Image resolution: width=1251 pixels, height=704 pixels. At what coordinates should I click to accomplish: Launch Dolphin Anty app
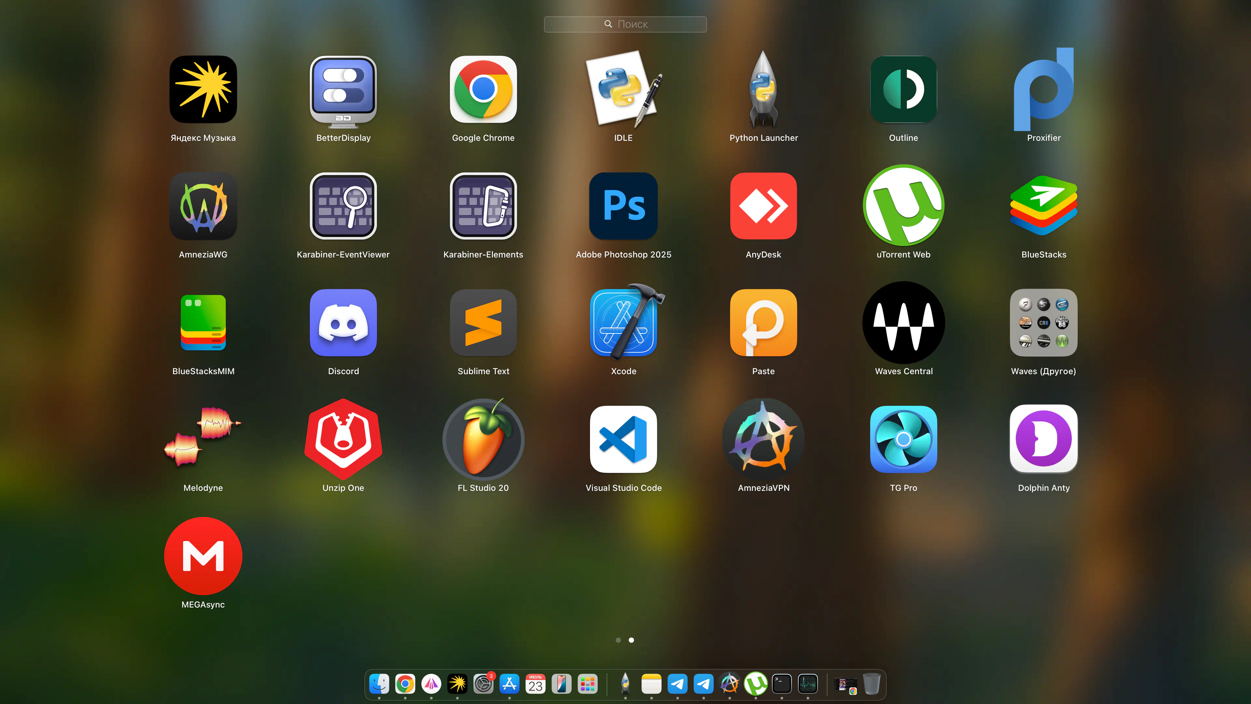1043,439
